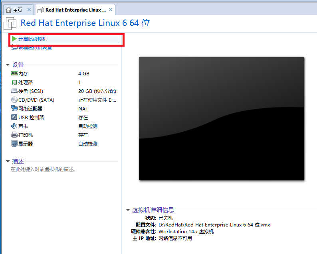Click the 存在 value for USB 控制器
Viewport: 317px width, 254px height.
pos(83,118)
